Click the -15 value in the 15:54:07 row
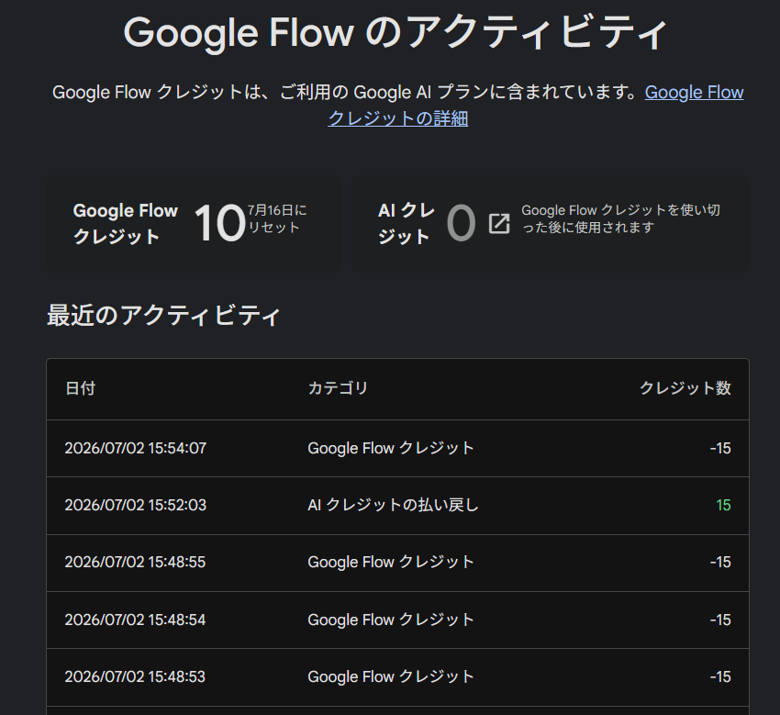The image size is (780, 715). (x=720, y=448)
